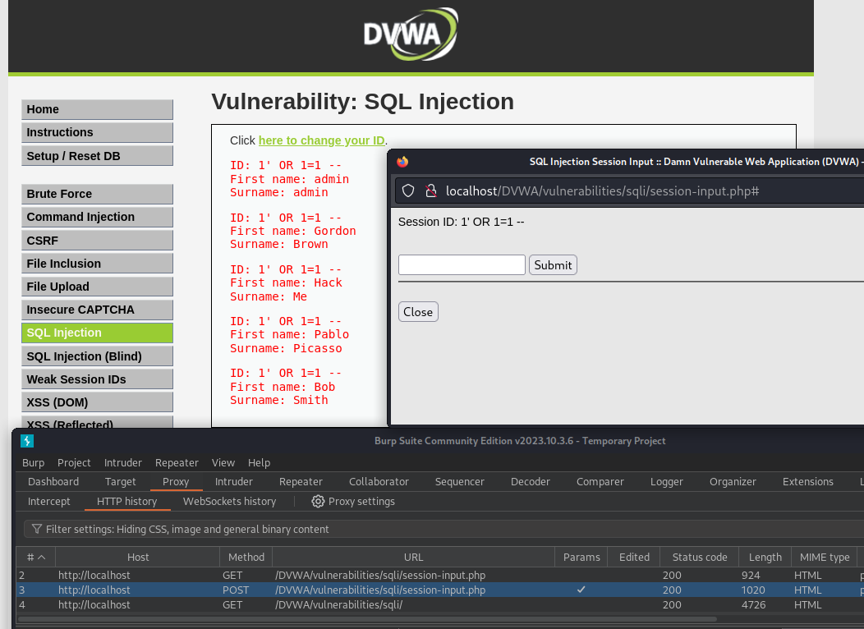Open the Home page in DVWA sidebar
Screen dimensions: 864x629
pos(97,109)
